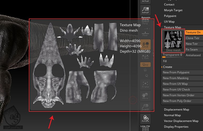Image resolution: width=203 pixels, height=131 pixels.
Task: Click the AAHalf zoom icon
Action: [145, 10]
